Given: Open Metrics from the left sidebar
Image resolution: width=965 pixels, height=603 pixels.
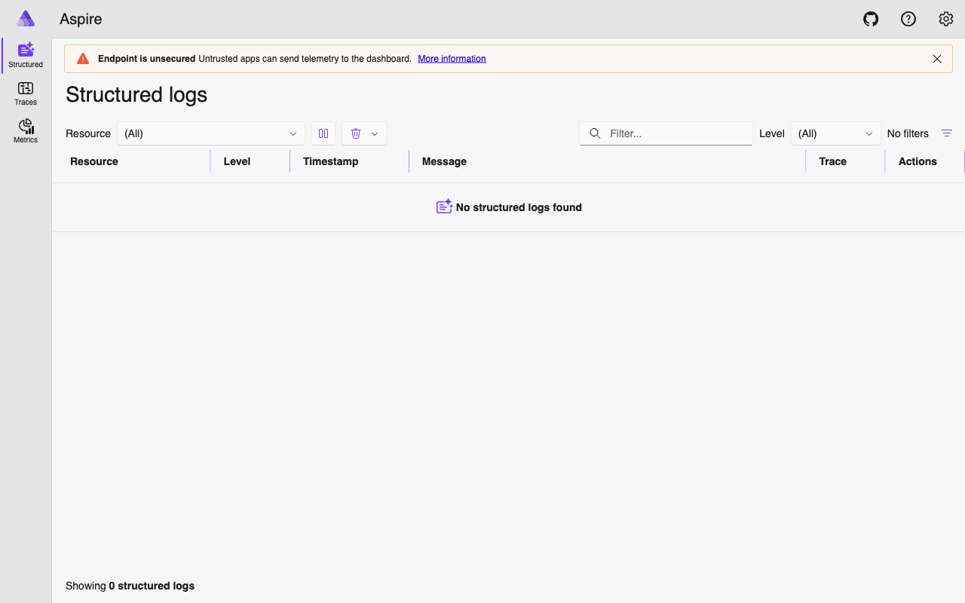Looking at the screenshot, I should coord(25,130).
